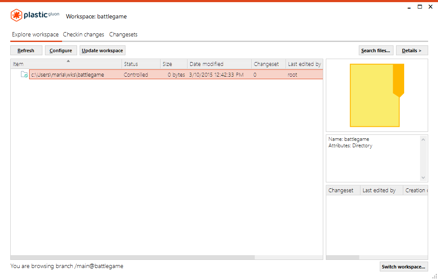Click Attributes: Directory detail text

350,145
